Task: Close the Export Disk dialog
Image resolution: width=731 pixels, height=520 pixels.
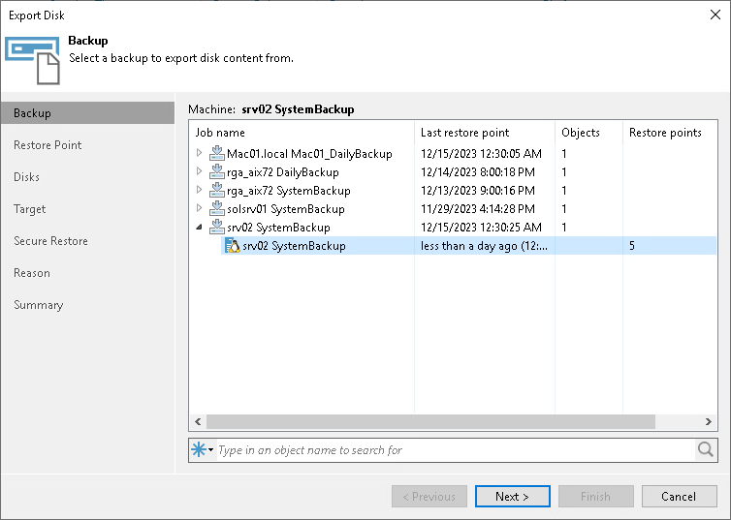Action: pyautogui.click(x=715, y=15)
